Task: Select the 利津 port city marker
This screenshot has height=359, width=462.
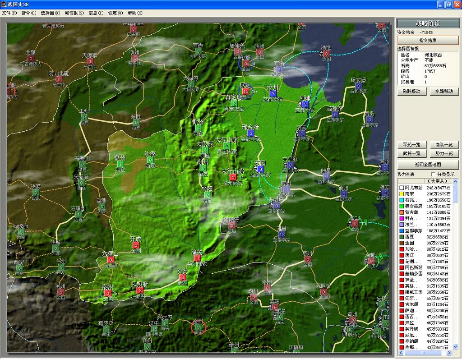Action: tap(305, 105)
